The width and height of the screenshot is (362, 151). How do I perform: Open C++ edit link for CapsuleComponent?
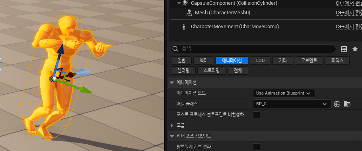[x=348, y=3]
